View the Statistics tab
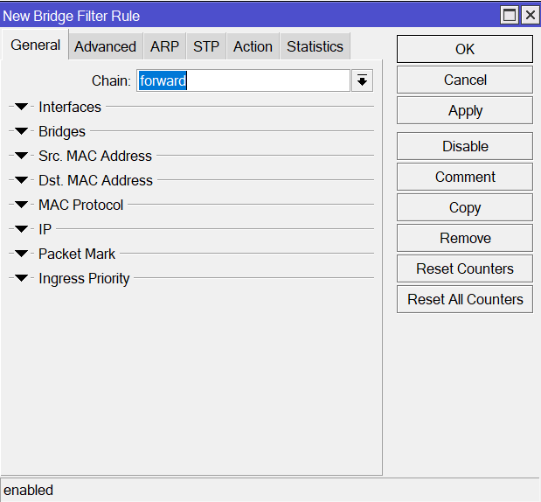 tap(315, 46)
